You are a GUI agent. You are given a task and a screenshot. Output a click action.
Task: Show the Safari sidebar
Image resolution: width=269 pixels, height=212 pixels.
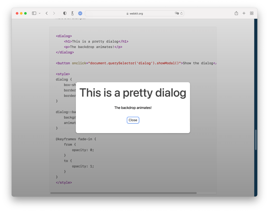pos(34,13)
